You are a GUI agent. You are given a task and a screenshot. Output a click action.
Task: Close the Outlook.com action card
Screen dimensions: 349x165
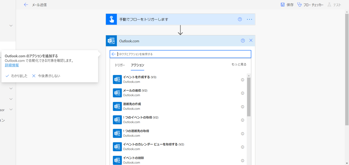[x=251, y=41]
